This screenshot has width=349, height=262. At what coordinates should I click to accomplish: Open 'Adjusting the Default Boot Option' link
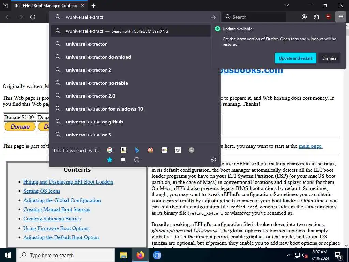61,237
